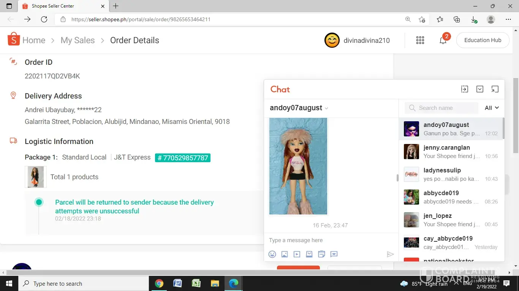Go to My Sales breadcrumb
This screenshot has width=519, height=291.
click(78, 40)
